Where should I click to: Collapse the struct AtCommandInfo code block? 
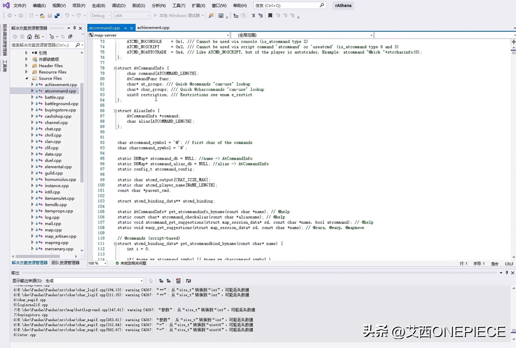(x=115, y=68)
